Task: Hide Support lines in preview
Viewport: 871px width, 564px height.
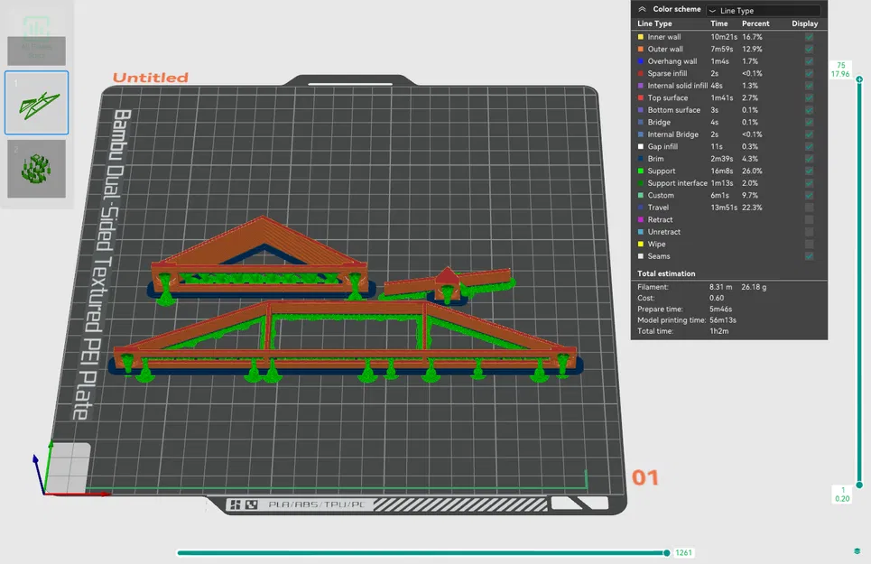Action: tap(810, 171)
